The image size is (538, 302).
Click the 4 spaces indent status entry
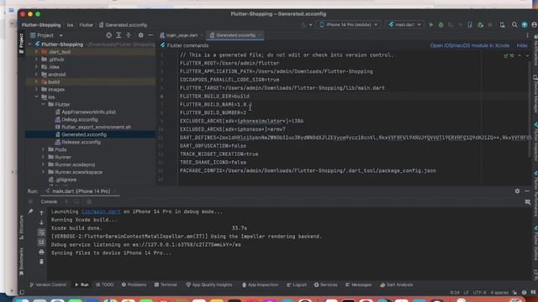499,293
